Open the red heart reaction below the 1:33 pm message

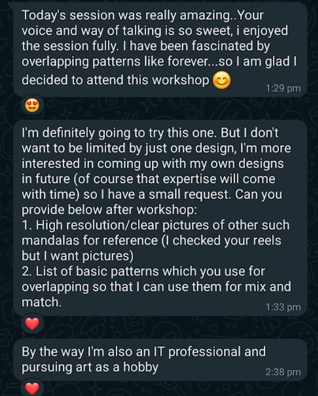click(x=32, y=324)
